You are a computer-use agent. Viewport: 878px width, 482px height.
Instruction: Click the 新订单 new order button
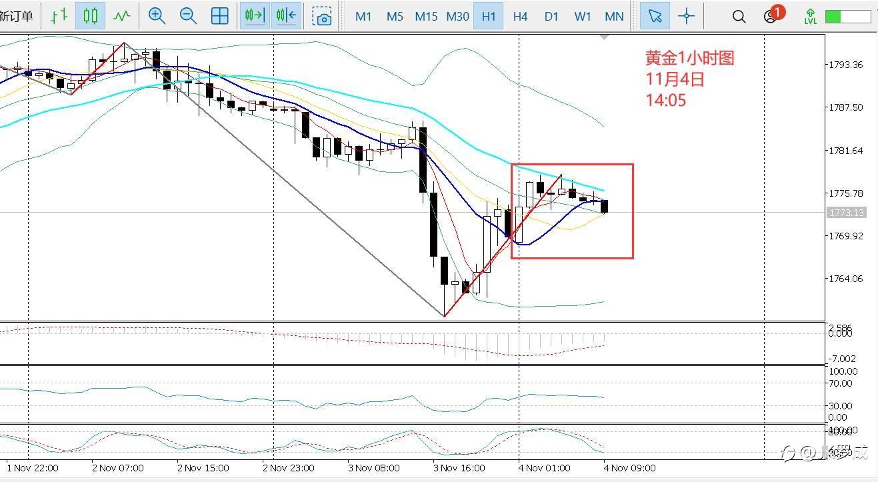coord(16,17)
